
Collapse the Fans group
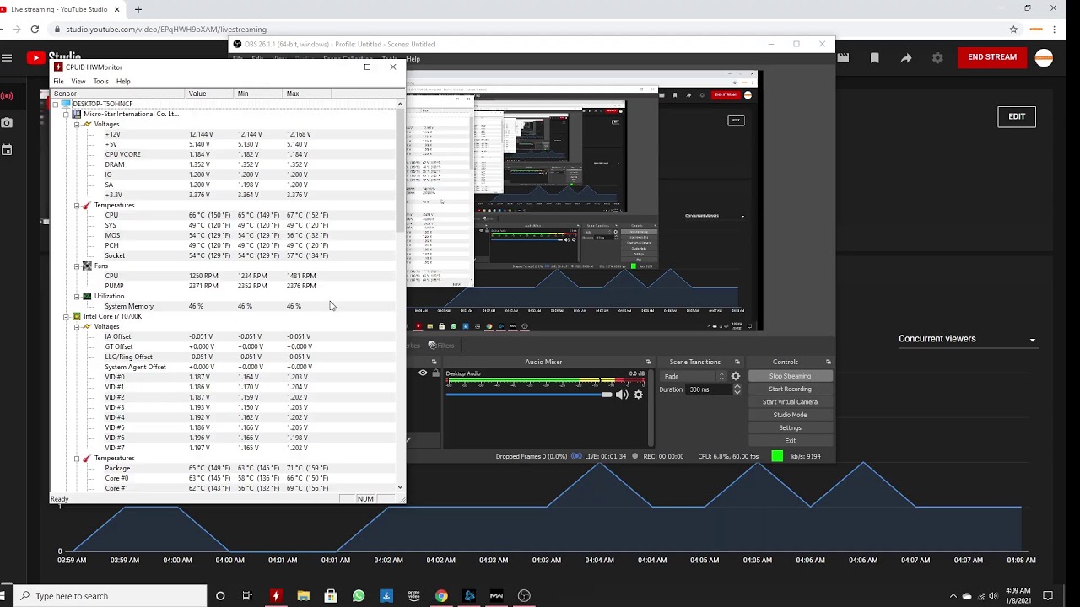[76, 266]
